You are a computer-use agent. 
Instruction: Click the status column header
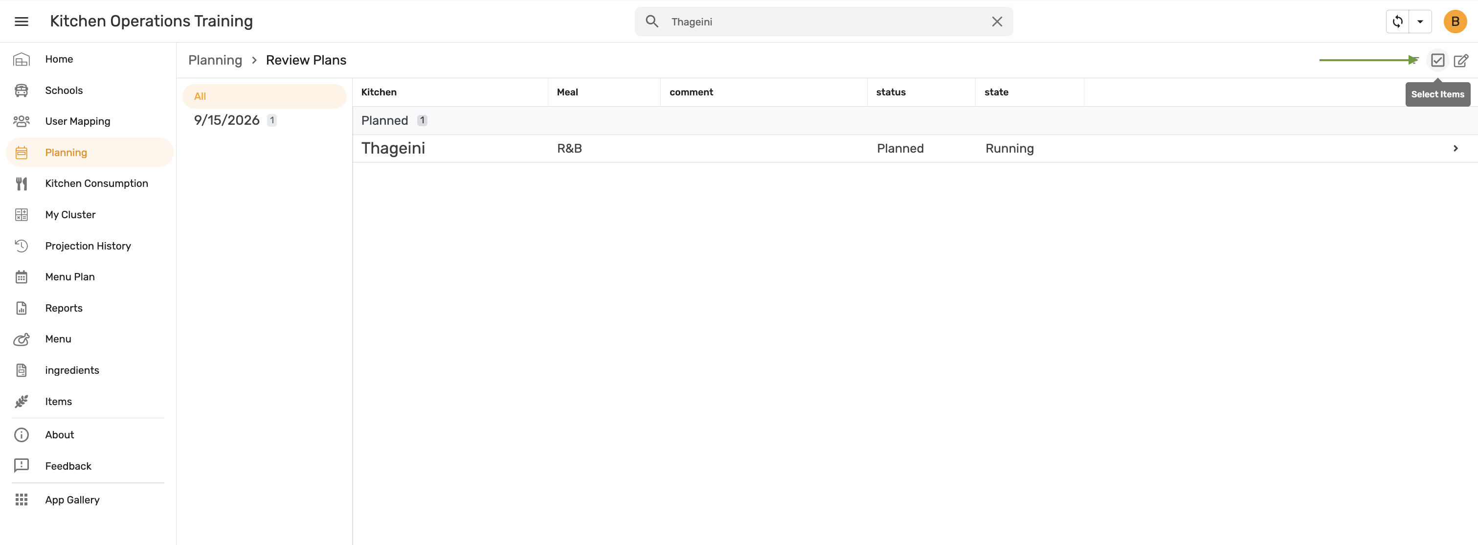pyautogui.click(x=891, y=92)
